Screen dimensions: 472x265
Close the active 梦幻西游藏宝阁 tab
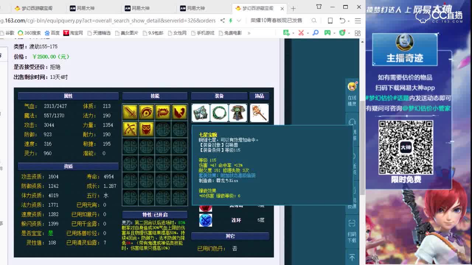tap(282, 8)
